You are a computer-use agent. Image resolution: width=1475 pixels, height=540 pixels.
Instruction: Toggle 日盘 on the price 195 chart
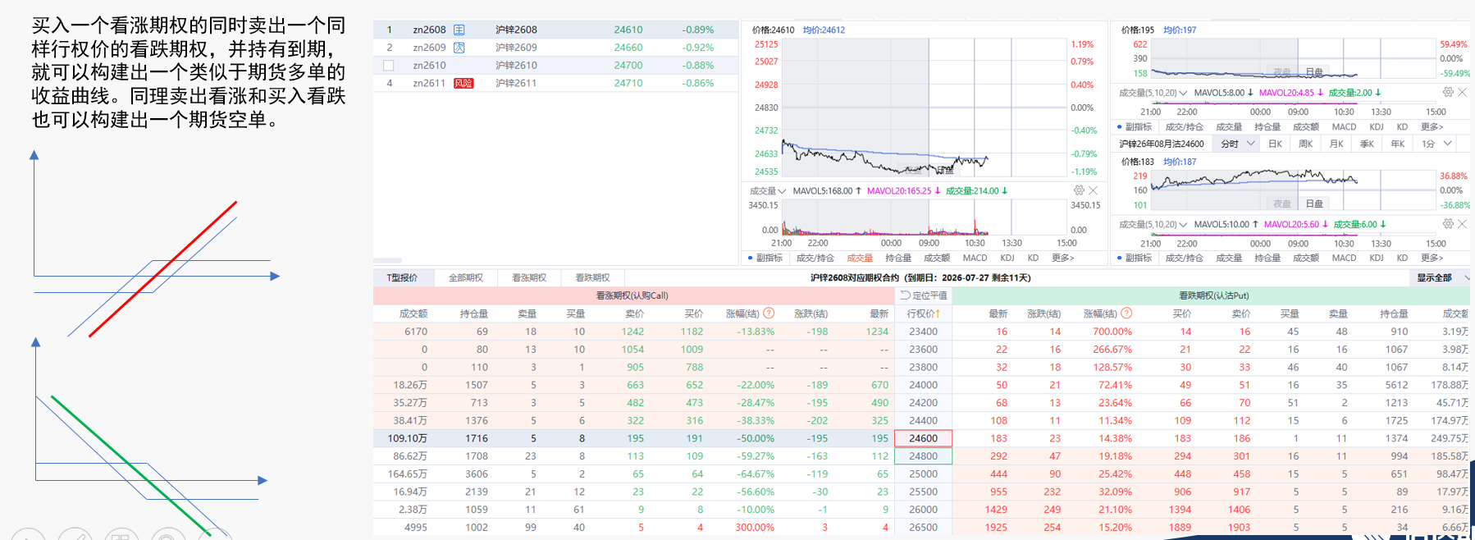tap(1314, 72)
